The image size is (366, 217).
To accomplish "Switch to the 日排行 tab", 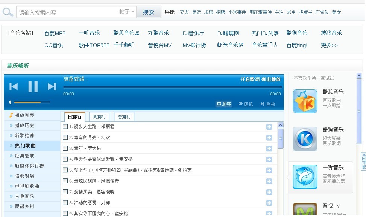I will tap(74, 117).
